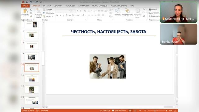Toggle underline Ч formatting

(x=63, y=15)
